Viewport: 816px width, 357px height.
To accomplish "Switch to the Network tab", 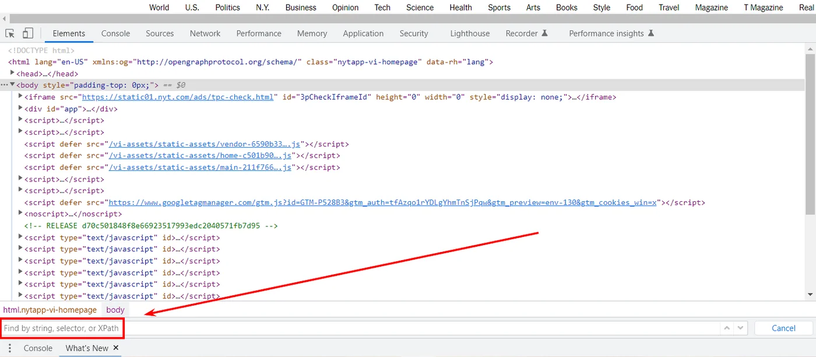I will click(205, 33).
